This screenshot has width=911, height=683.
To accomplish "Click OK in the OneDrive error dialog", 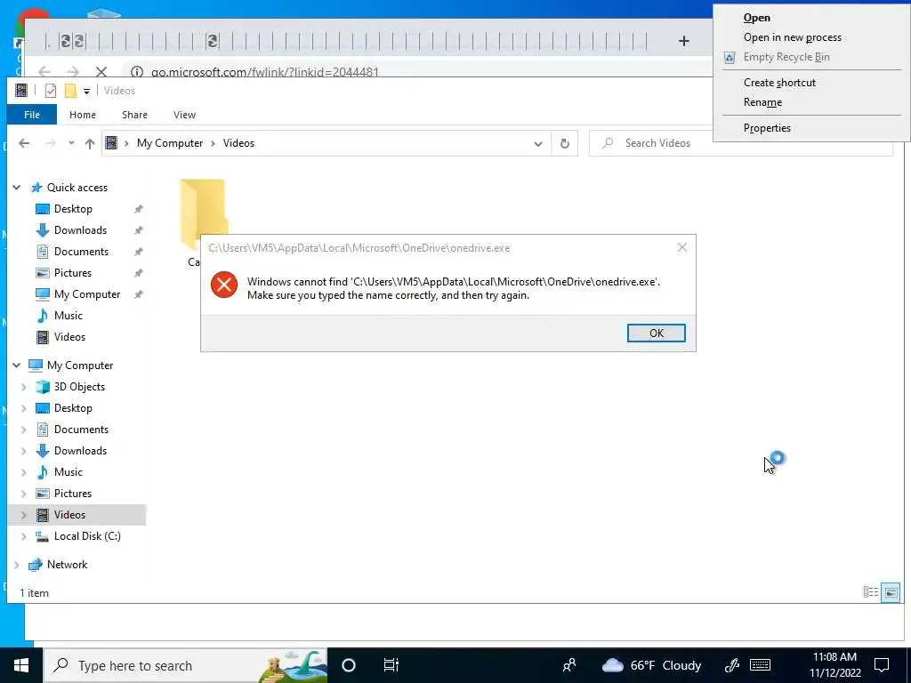I will point(656,333).
